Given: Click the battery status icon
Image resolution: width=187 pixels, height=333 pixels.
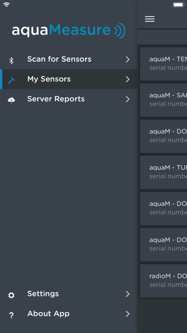Looking at the screenshot, I should [178, 5].
